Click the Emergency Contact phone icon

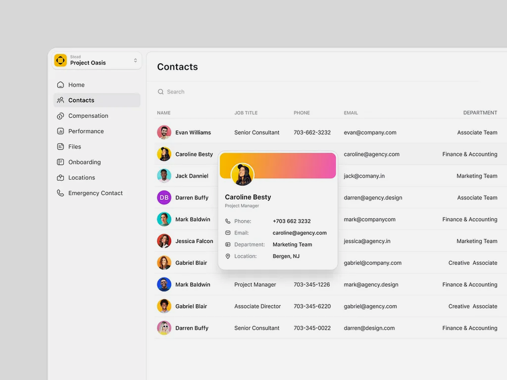[60, 193]
